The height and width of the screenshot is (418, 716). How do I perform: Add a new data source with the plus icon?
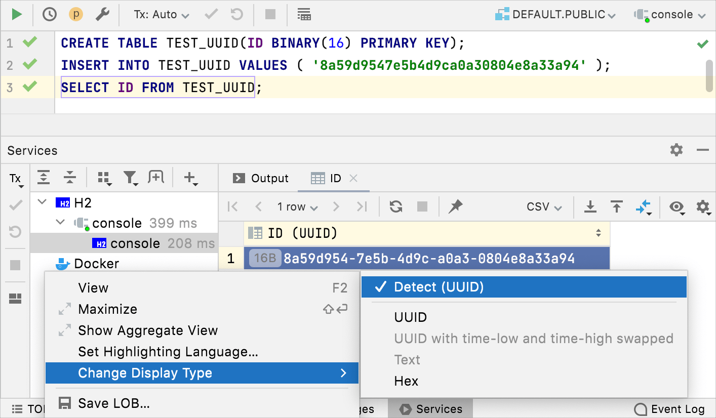click(x=190, y=178)
